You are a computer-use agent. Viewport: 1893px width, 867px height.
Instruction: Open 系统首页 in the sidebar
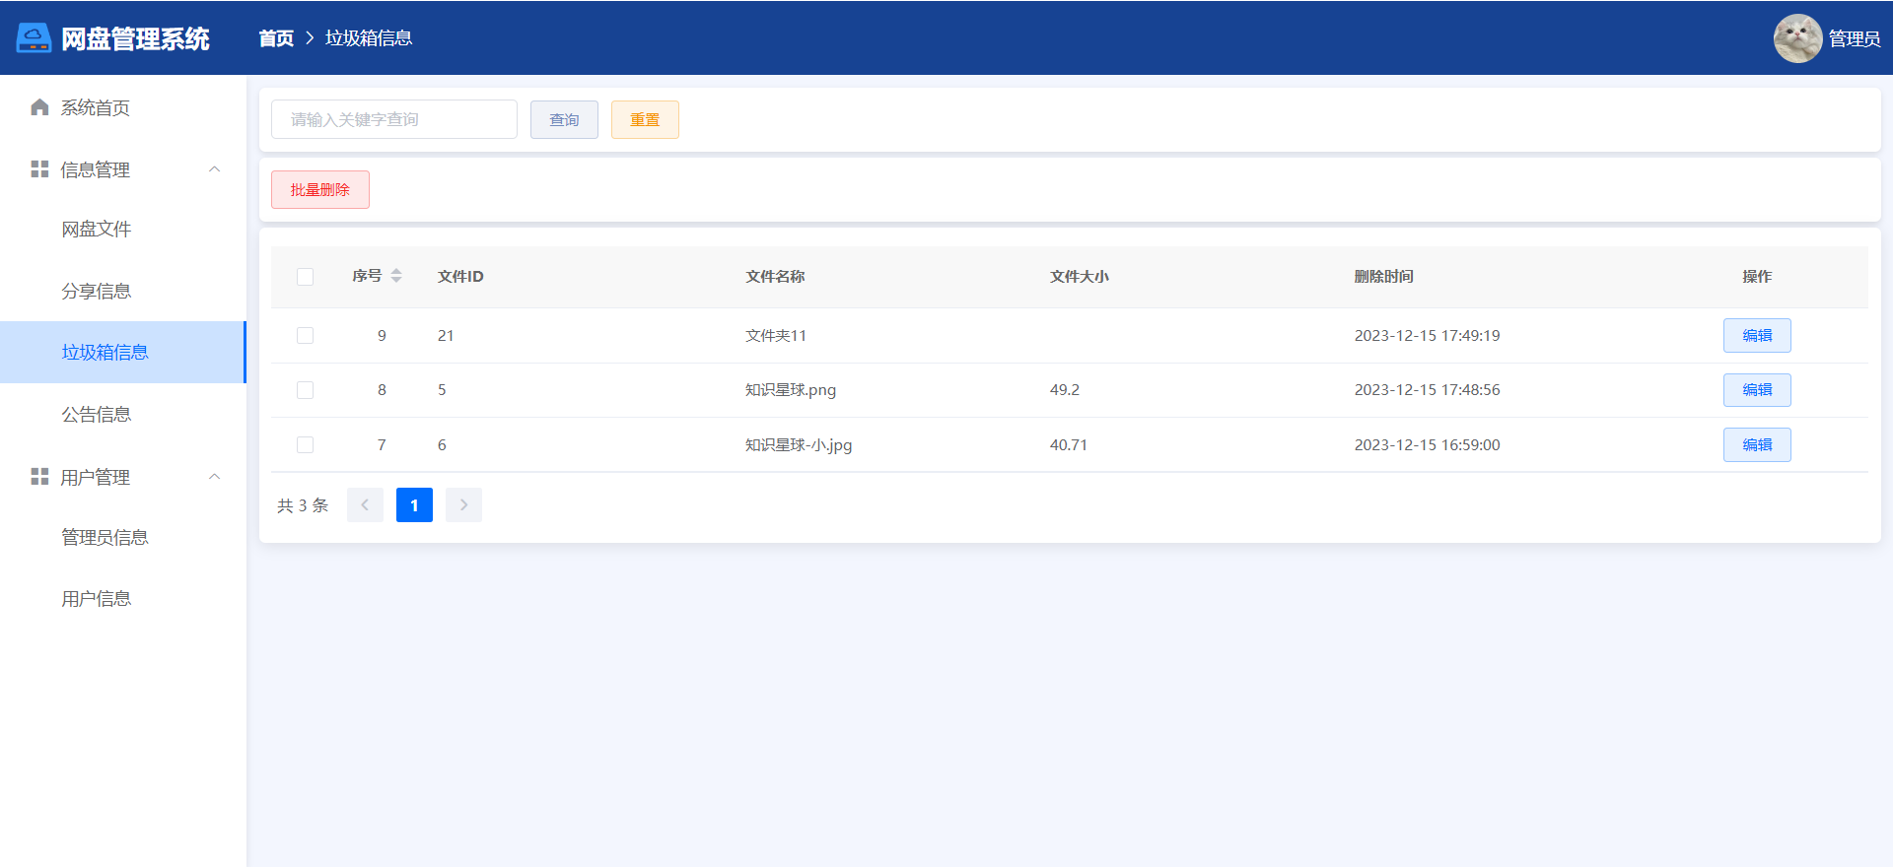123,107
